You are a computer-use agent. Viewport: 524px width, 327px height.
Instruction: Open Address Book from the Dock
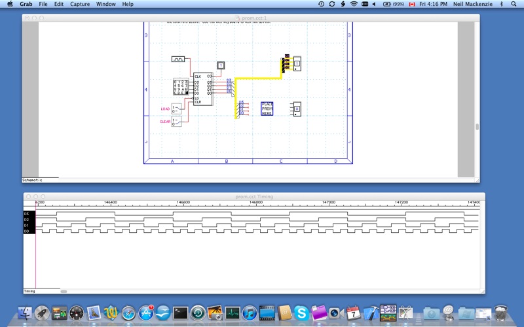pyautogui.click(x=284, y=313)
